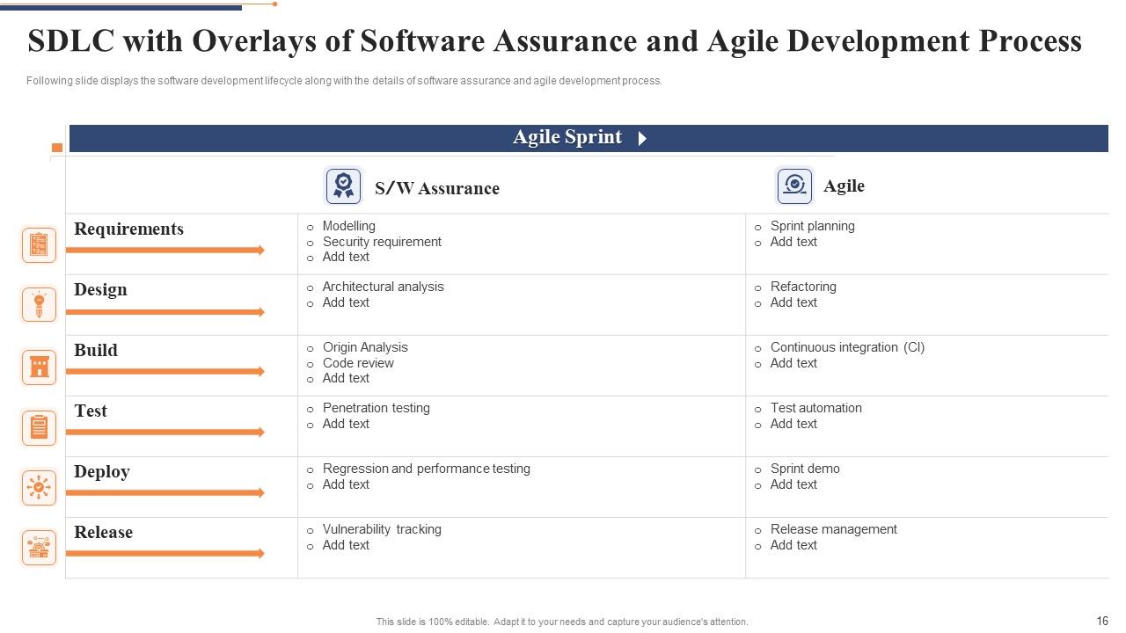Viewport: 1126px width, 633px height.
Task: Select the Requirements row label
Action: (x=128, y=229)
